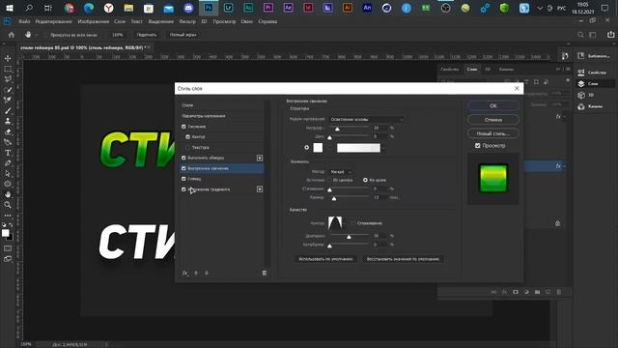The image size is (618, 348).
Task: Click the Диапазон range slider handle
Action: click(349, 237)
